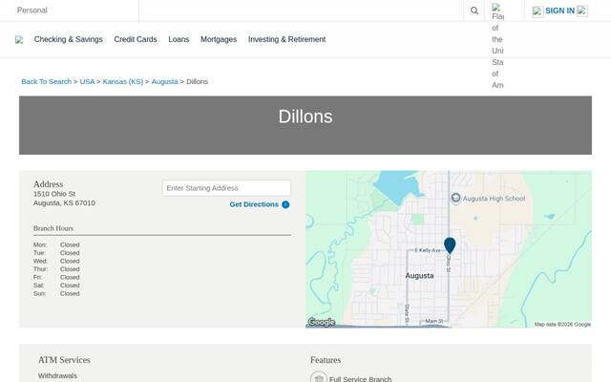The width and height of the screenshot is (611, 382).
Task: Click the Augusta High School map marker
Action: click(455, 198)
